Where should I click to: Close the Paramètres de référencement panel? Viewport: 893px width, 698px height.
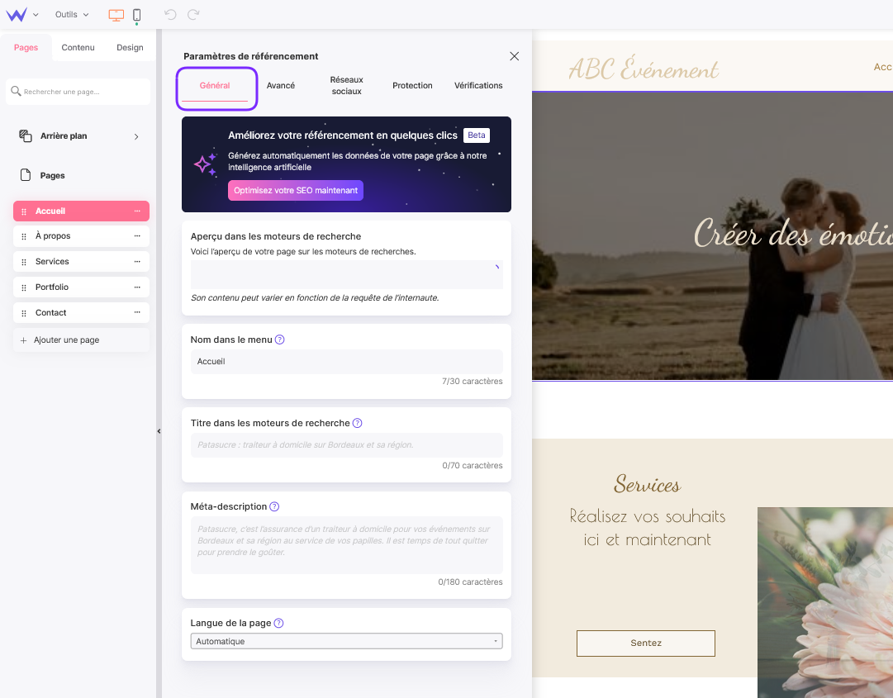point(514,56)
